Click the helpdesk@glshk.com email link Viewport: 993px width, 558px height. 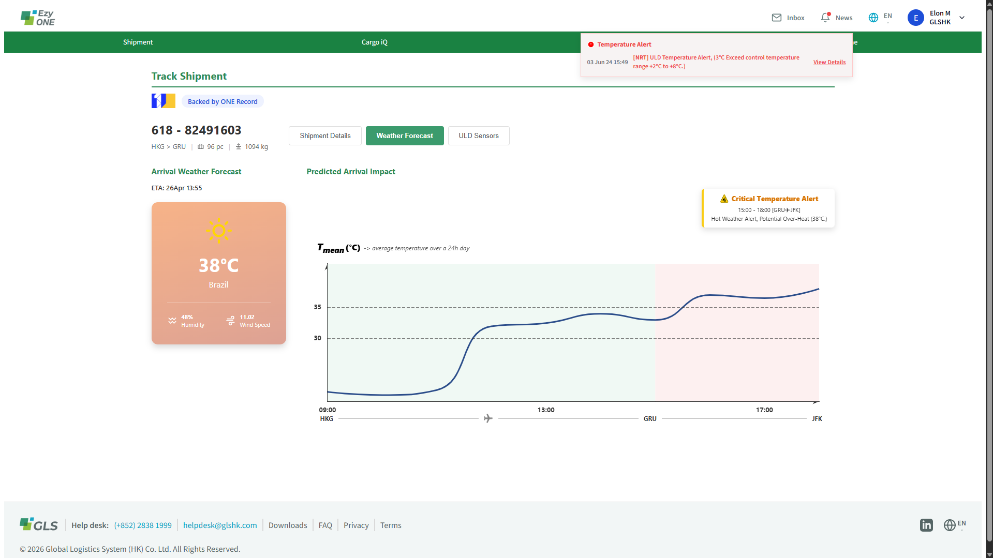tap(220, 525)
